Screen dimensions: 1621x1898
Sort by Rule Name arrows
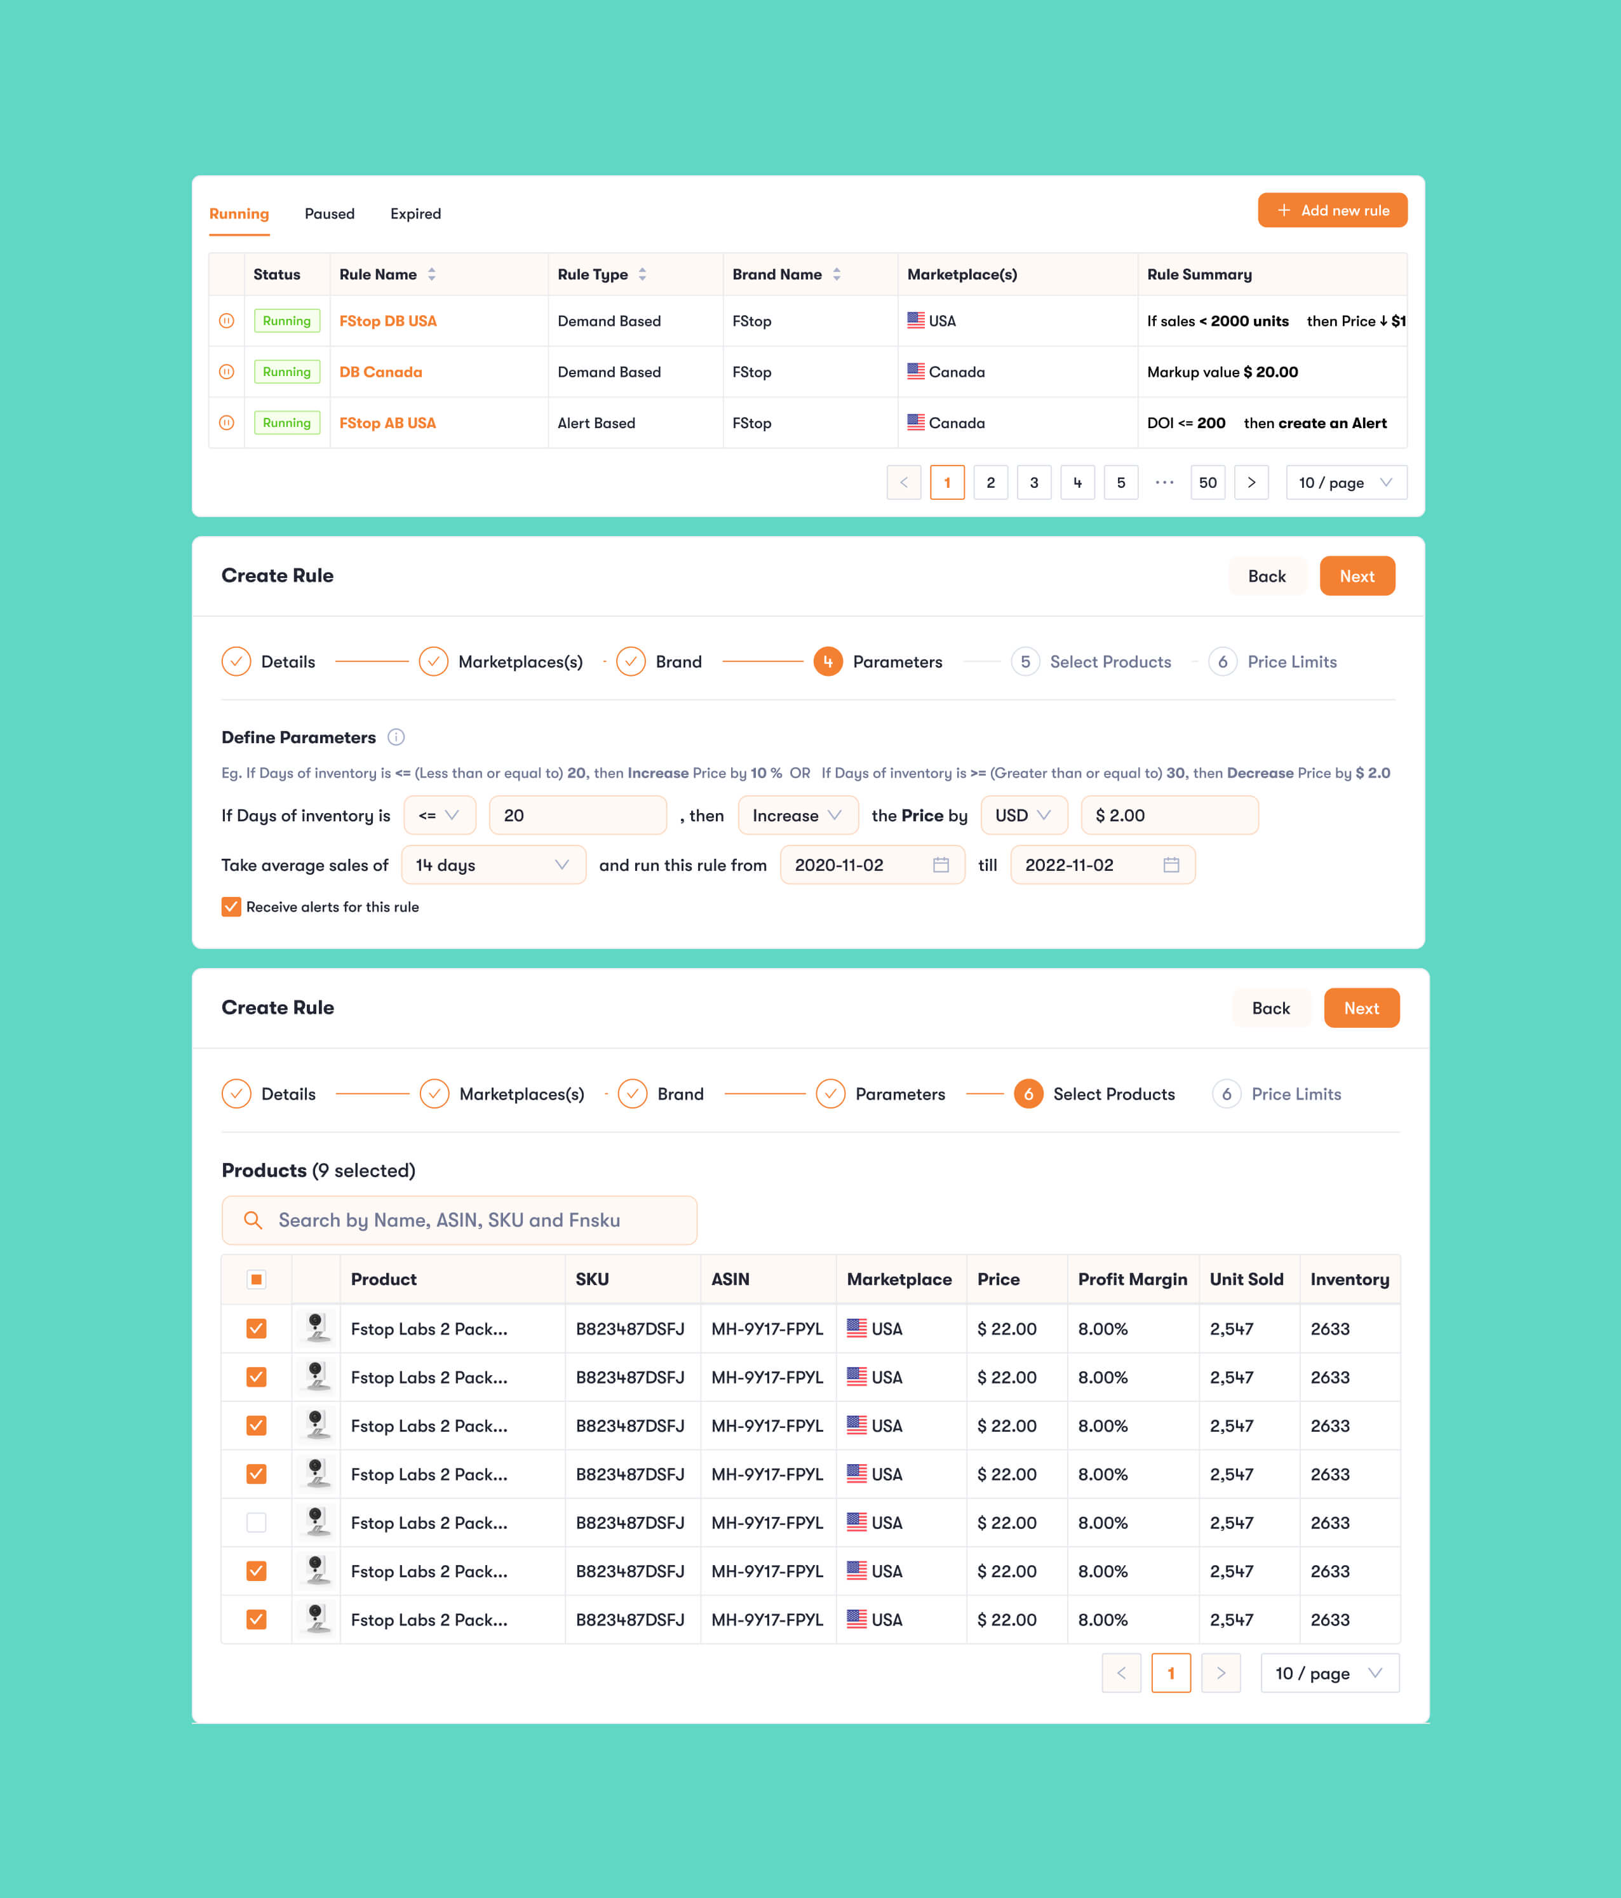pyautogui.click(x=431, y=275)
